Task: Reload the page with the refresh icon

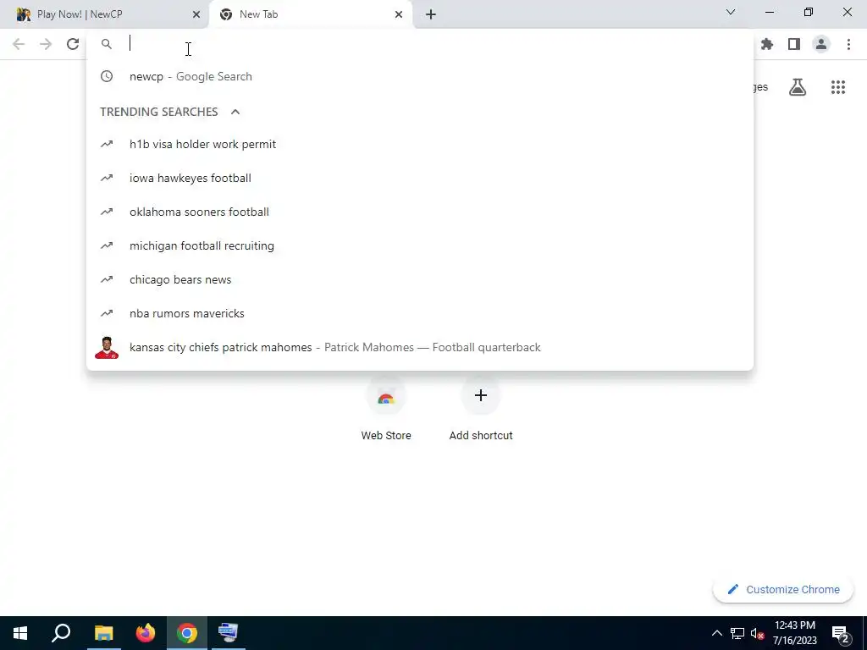Action: click(73, 44)
